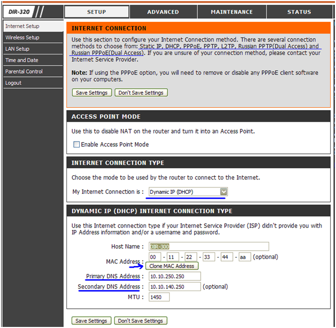Focus the Primary DNS Address field
The width and height of the screenshot is (336, 328).
174,276
